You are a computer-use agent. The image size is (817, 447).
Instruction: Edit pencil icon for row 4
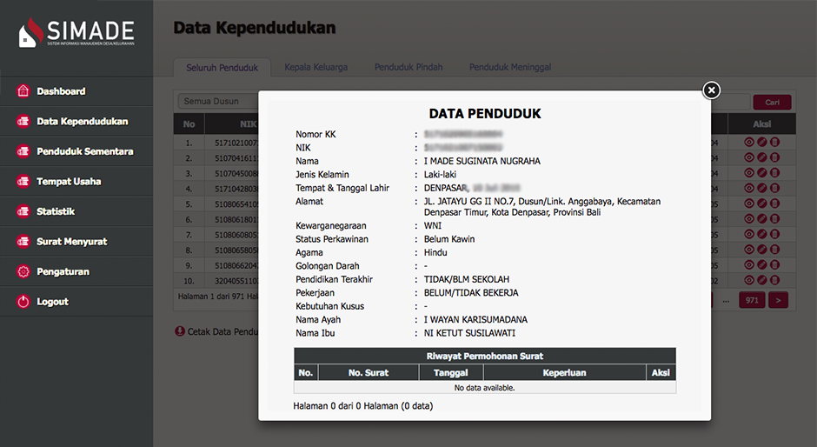pyautogui.click(x=761, y=188)
